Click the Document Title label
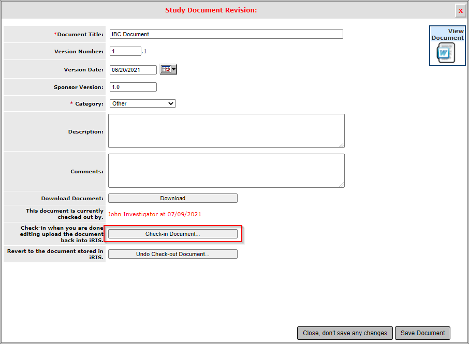The width and height of the screenshot is (469, 344). click(x=78, y=34)
